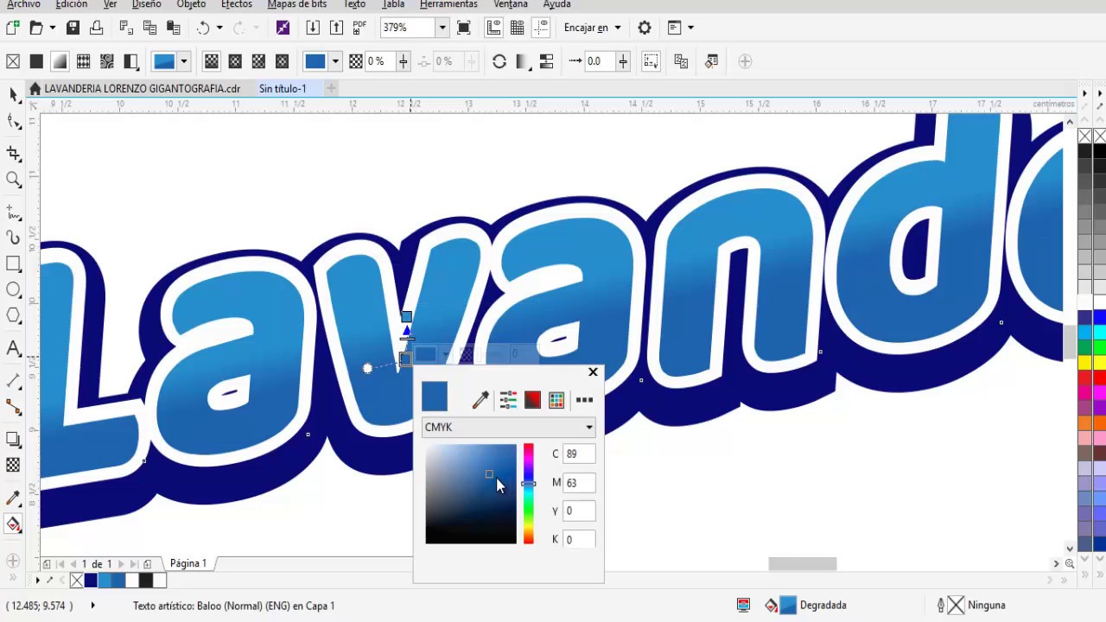Select the Crop tool
Image resolution: width=1106 pixels, height=622 pixels.
[13, 153]
